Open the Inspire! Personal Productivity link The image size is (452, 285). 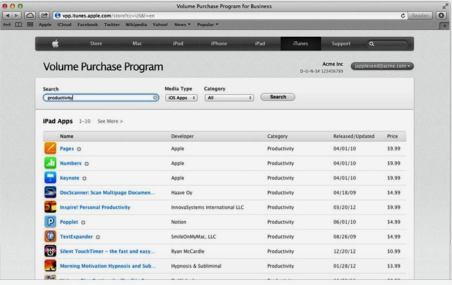point(95,207)
